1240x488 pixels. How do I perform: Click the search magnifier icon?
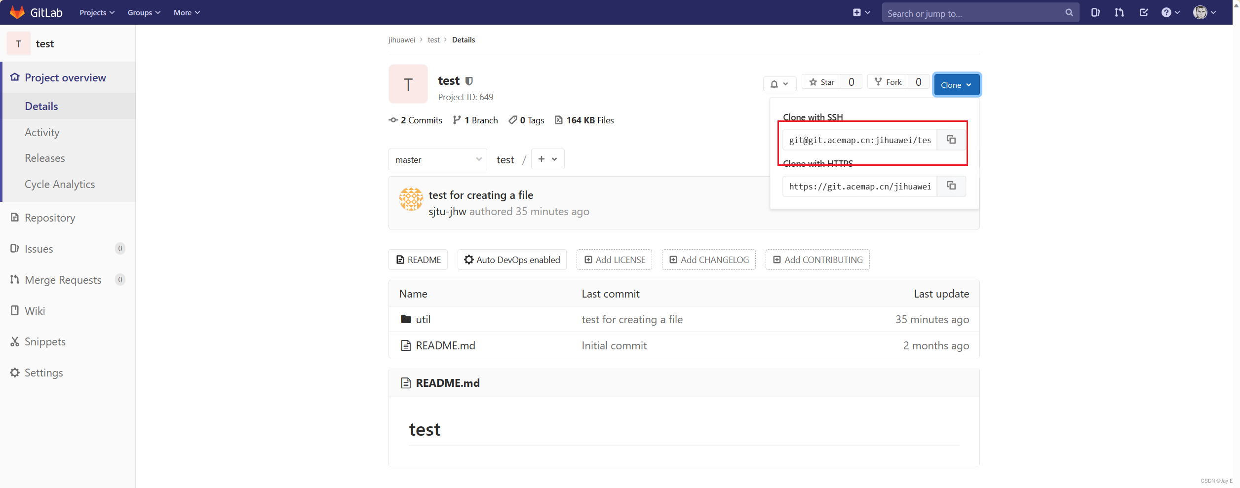coord(1069,12)
